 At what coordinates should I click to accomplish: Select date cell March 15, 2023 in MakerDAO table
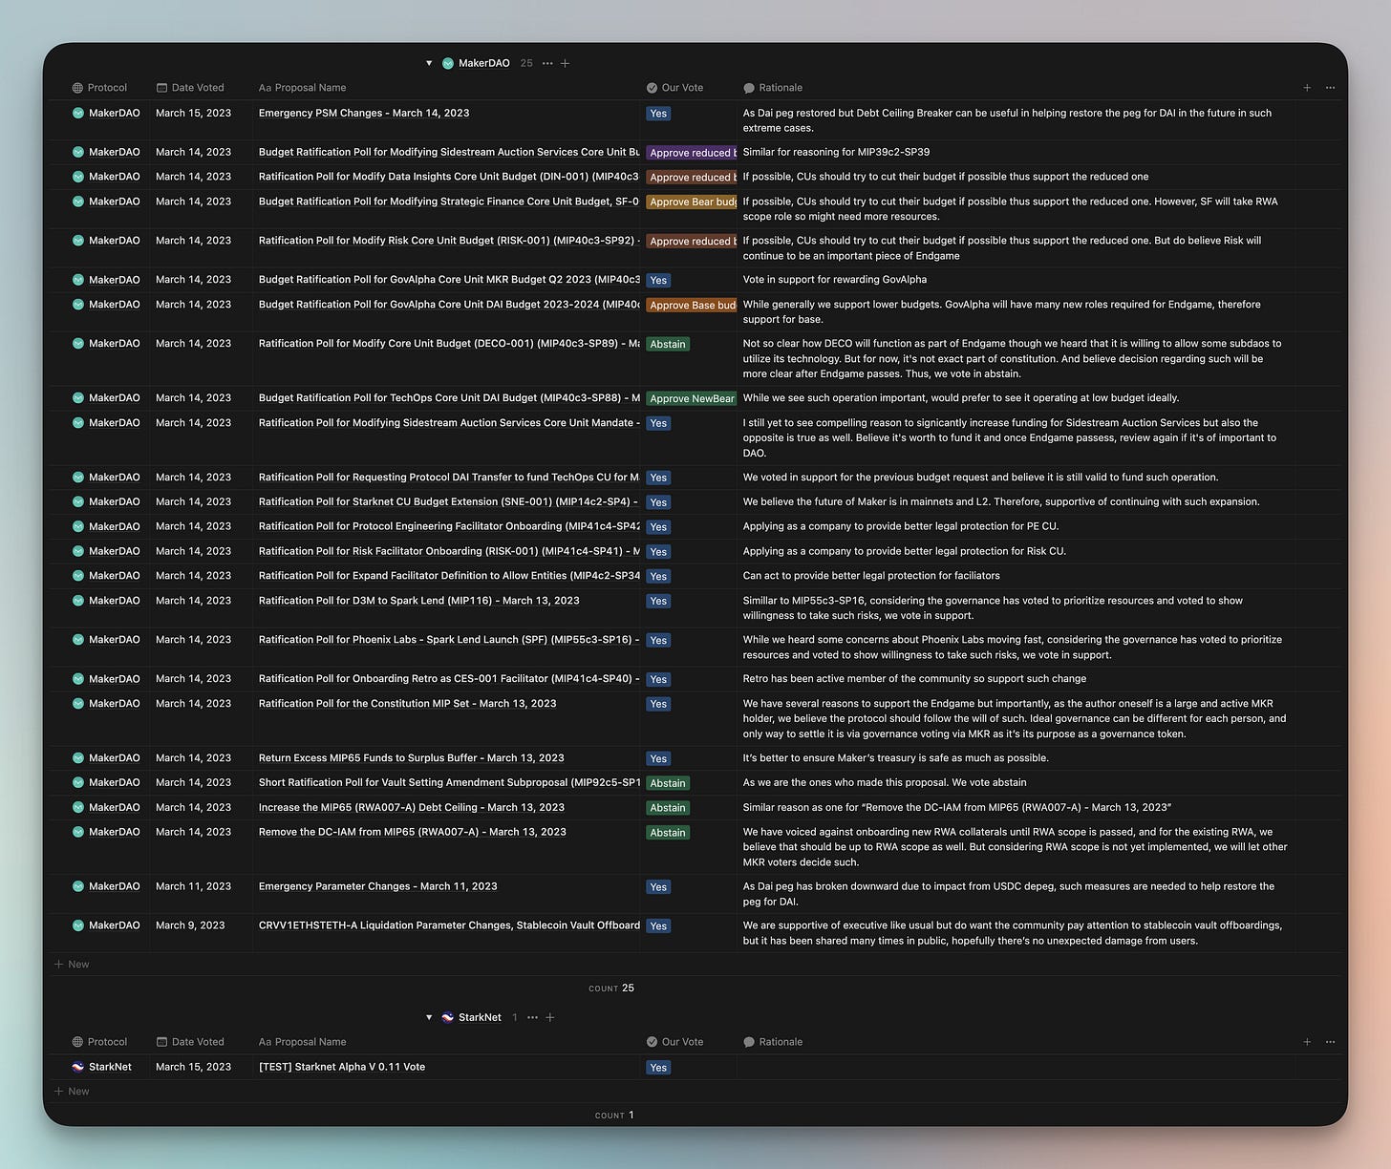point(193,113)
